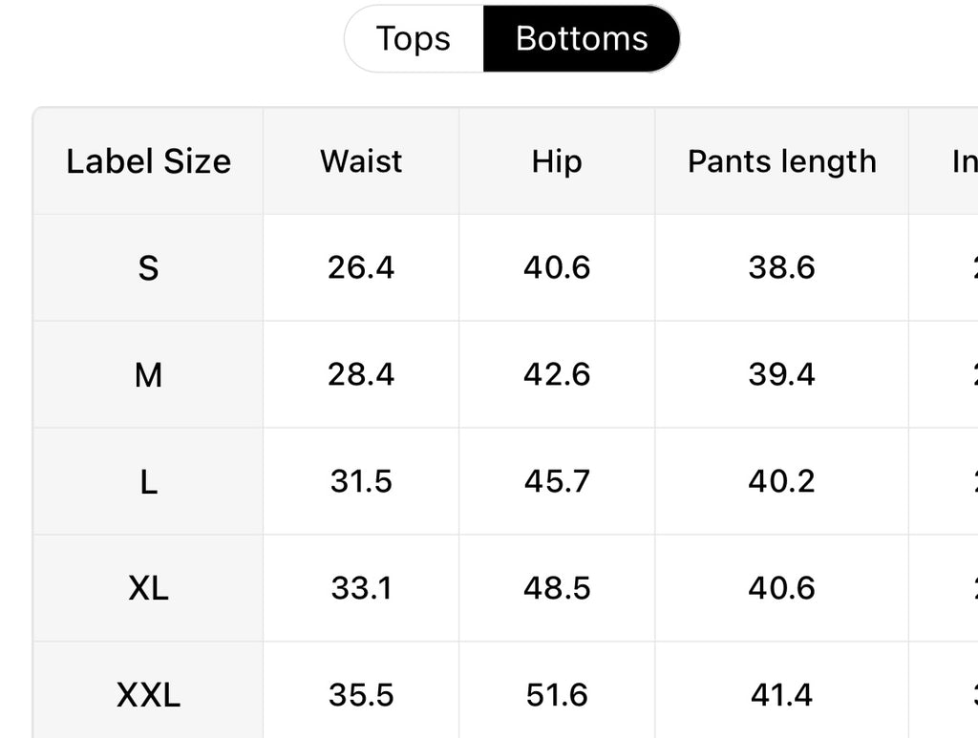
Task: Select the S size row label
Action: pyautogui.click(x=148, y=268)
